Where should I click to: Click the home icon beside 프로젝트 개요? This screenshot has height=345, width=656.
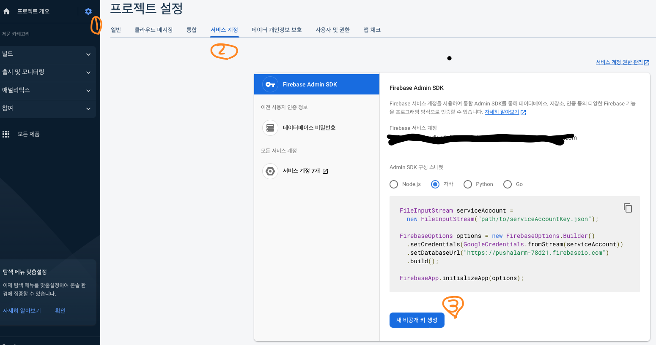[x=6, y=11]
